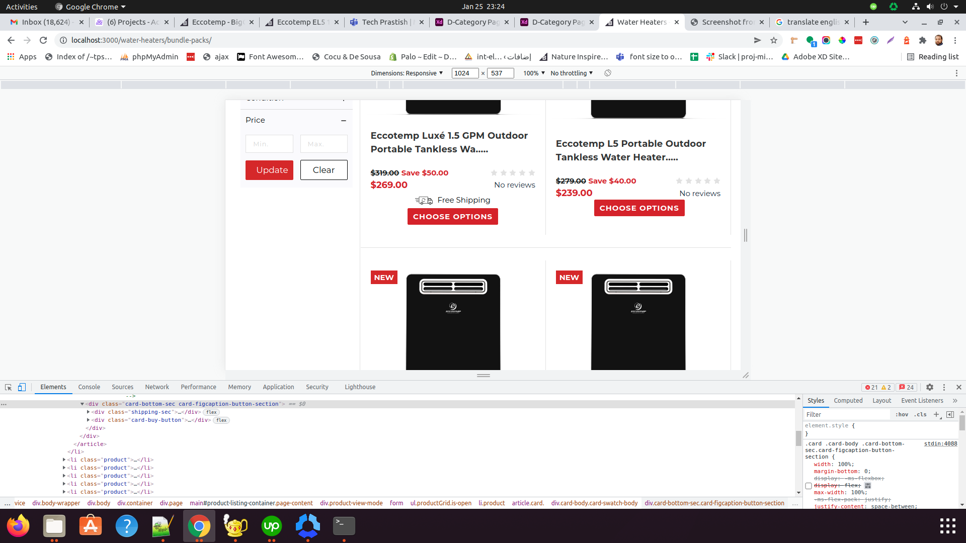Open device toolbar more options menu
966x543 pixels.
pos(956,73)
